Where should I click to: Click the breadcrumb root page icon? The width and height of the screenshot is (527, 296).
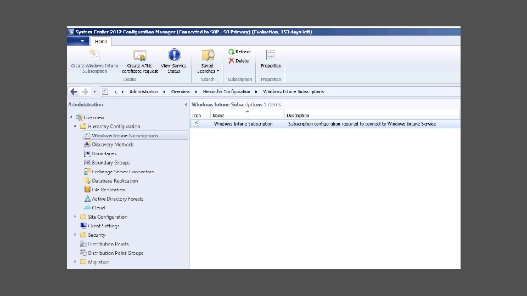(105, 92)
